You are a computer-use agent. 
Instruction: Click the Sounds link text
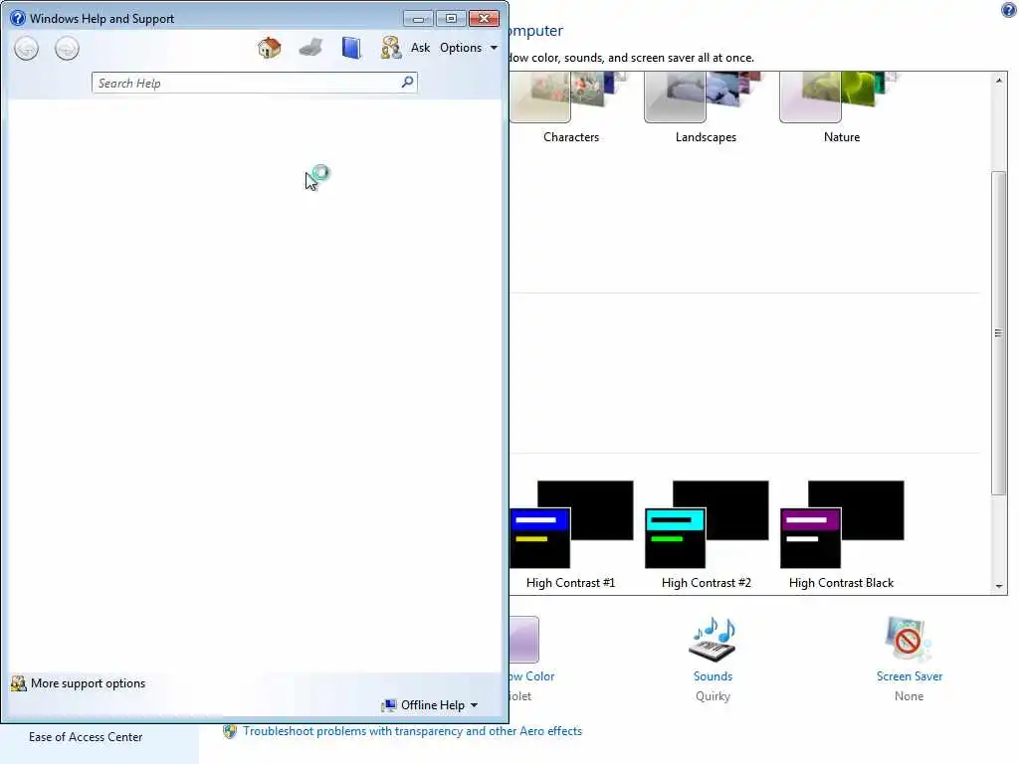(713, 676)
